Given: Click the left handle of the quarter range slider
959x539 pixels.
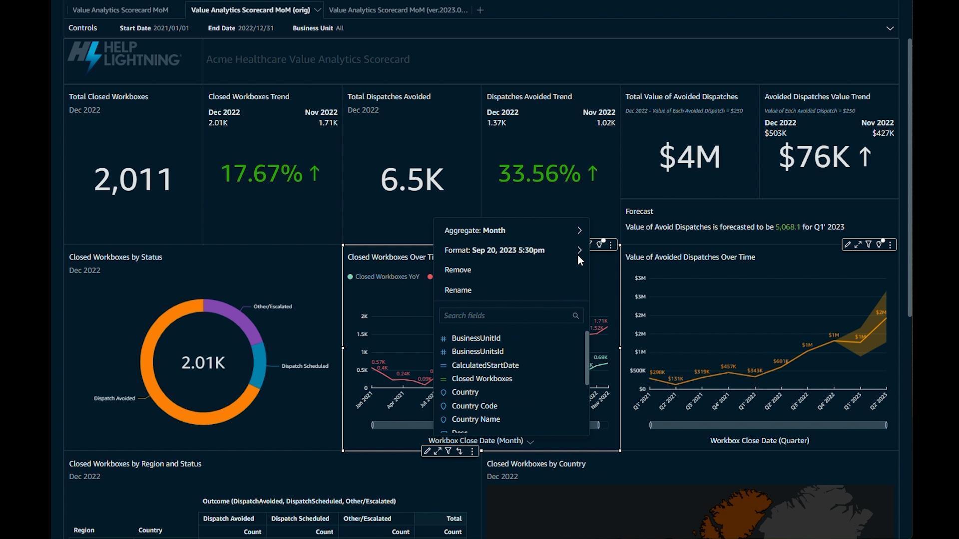Looking at the screenshot, I should click(650, 425).
